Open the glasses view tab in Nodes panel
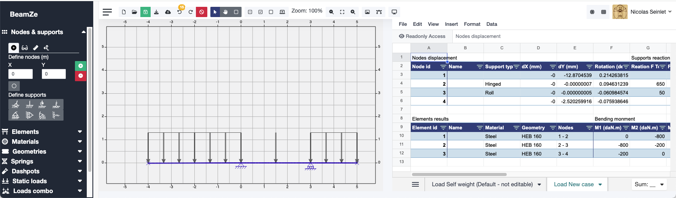Image resolution: width=676 pixels, height=198 pixels. tap(25, 48)
